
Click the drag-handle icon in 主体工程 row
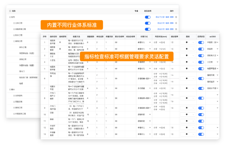[176, 23]
